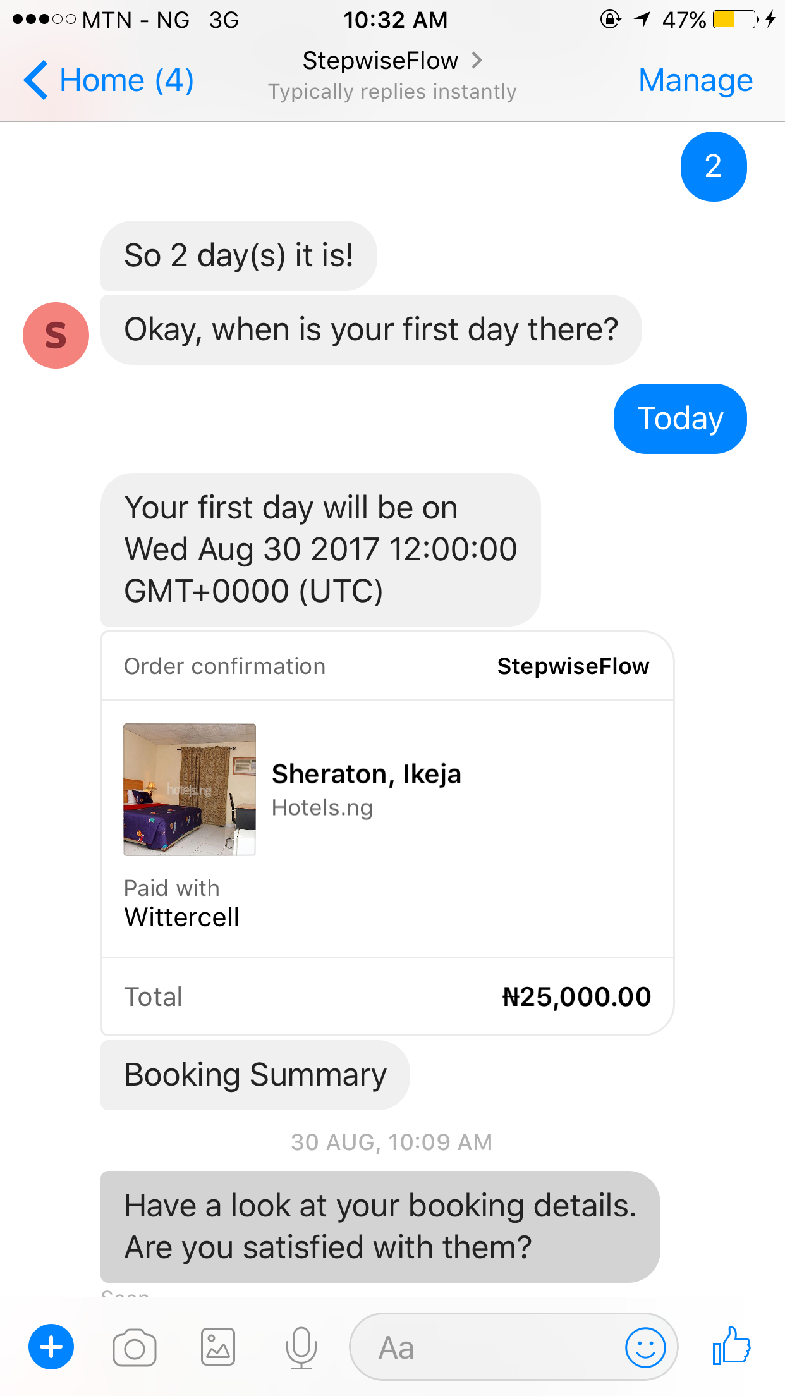Viewport: 785px width, 1396px height.
Task: Tap the Sheraton, Ikeja title
Action: pyautogui.click(x=366, y=774)
